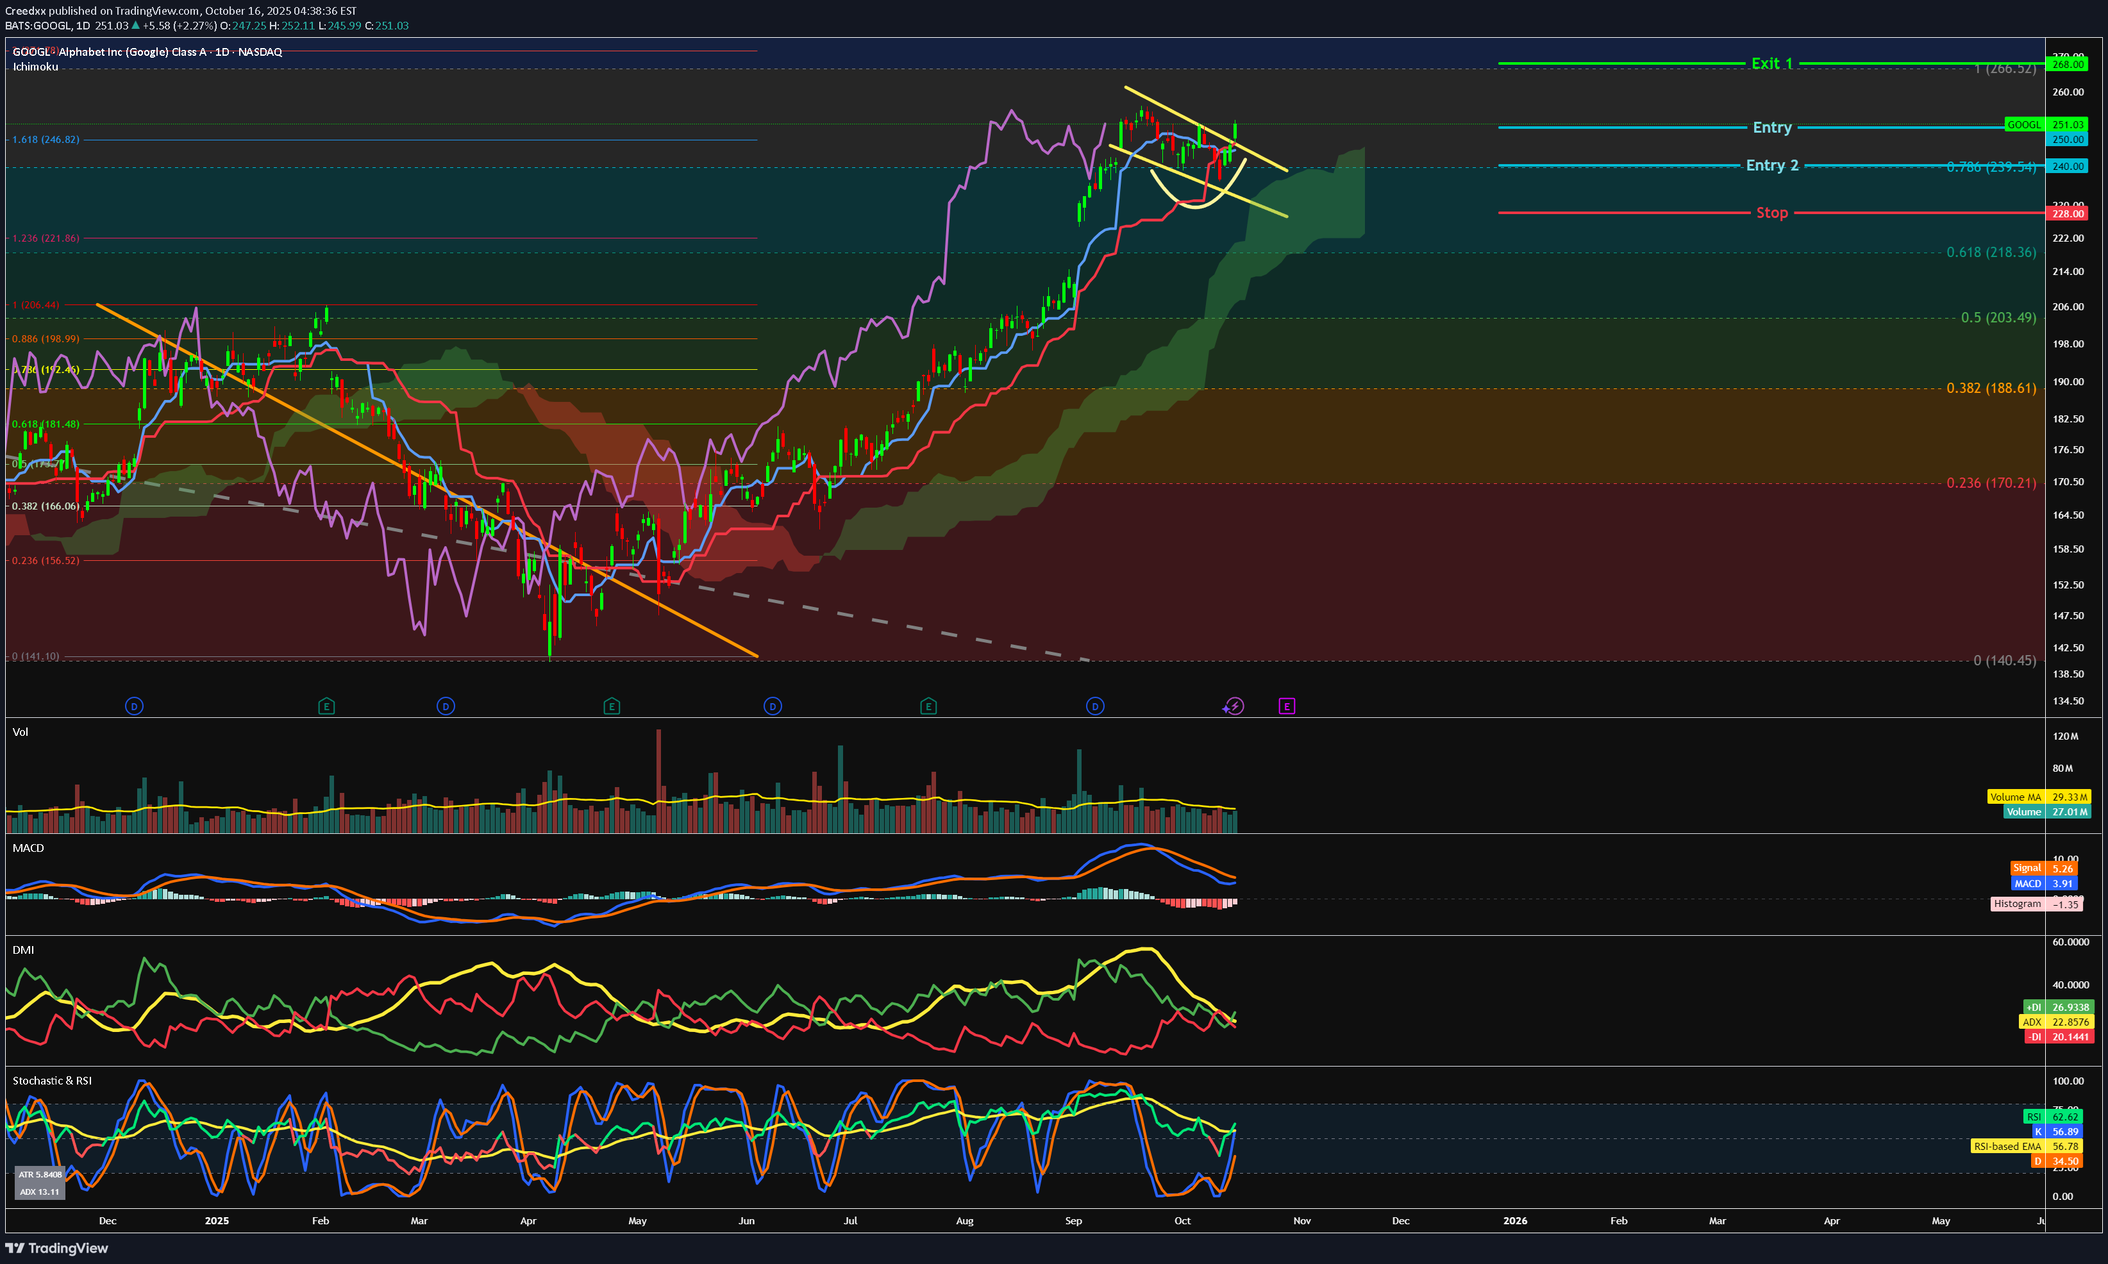Viewport: 2108px width, 1264px height.
Task: Click the magenta upcoming earnings marker
Action: pyautogui.click(x=1287, y=706)
